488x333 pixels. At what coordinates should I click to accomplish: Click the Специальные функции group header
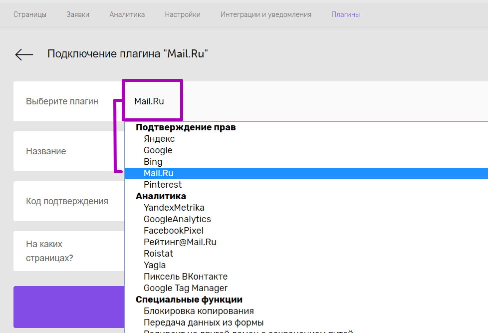coord(189,300)
